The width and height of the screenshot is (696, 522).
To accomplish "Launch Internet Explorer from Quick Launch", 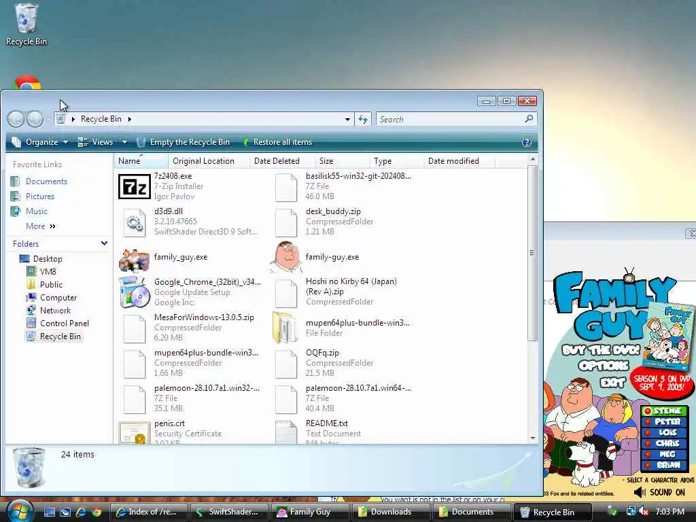I will pyautogui.click(x=81, y=512).
